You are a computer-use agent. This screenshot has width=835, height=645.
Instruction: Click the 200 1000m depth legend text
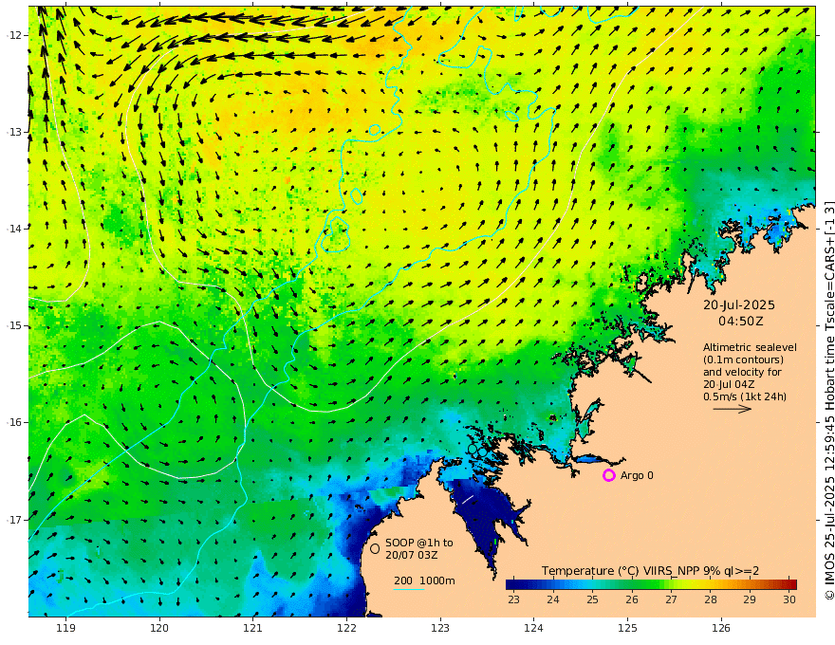pyautogui.click(x=424, y=580)
